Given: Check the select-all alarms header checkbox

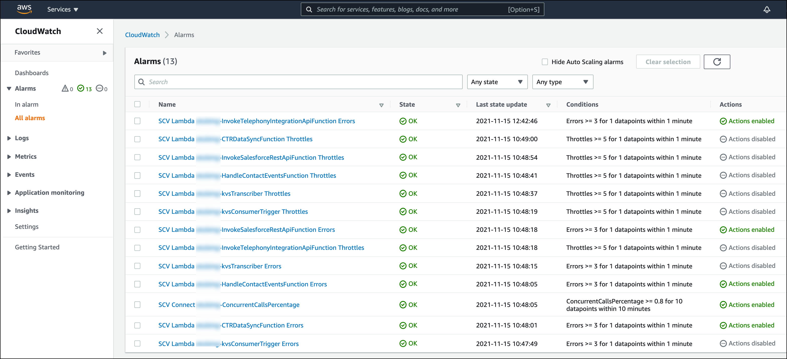Looking at the screenshot, I should click(x=138, y=104).
